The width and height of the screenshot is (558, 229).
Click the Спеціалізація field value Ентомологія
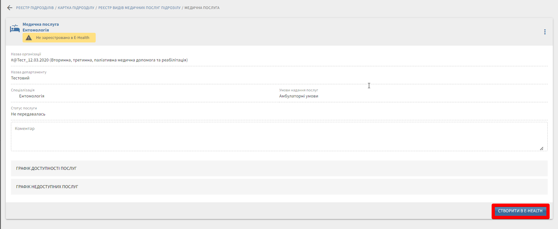32,96
